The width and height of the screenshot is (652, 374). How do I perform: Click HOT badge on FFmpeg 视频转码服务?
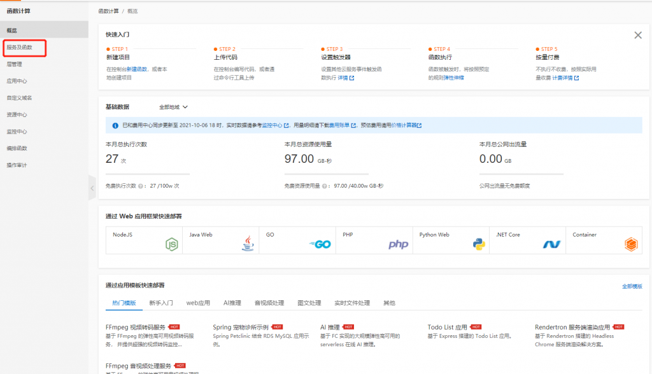(x=174, y=327)
